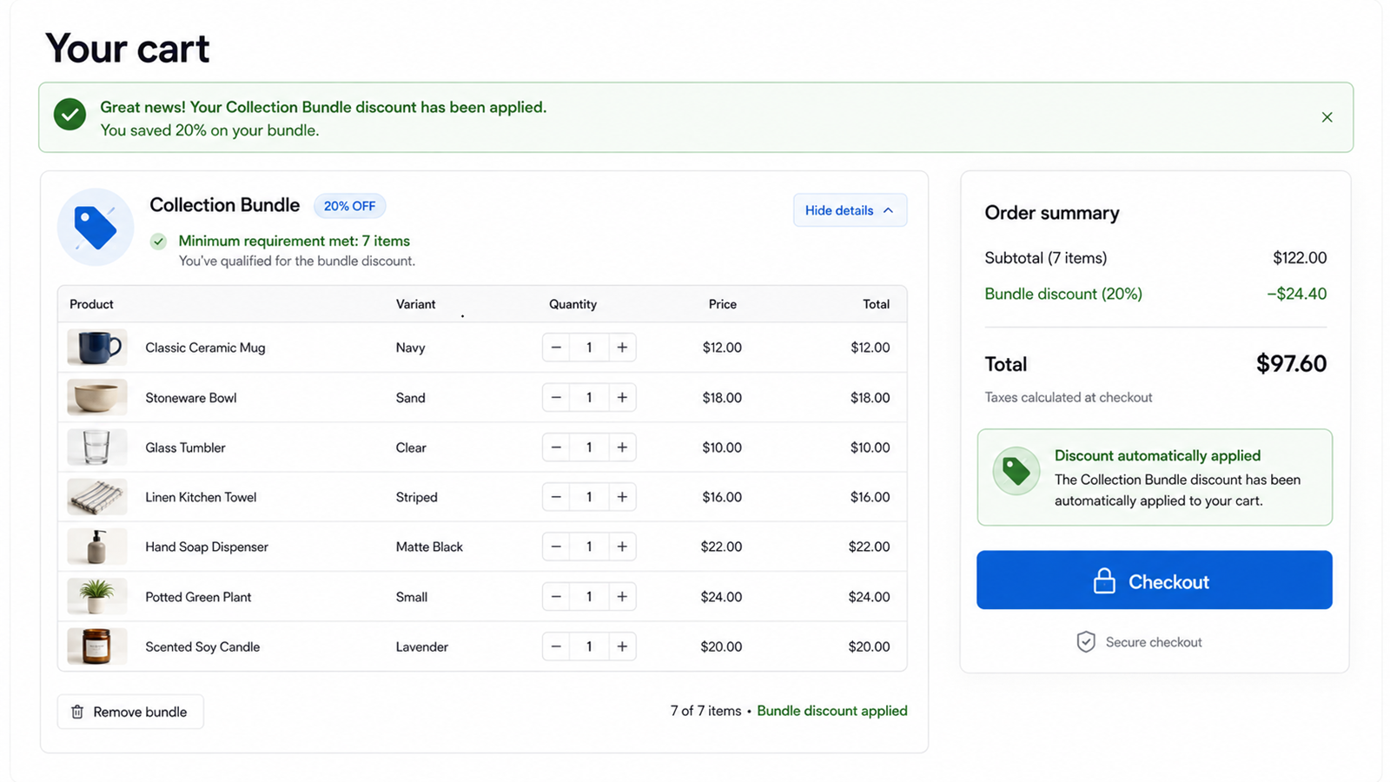Click the Navy variant text
The image size is (1390, 782).
[x=410, y=348]
